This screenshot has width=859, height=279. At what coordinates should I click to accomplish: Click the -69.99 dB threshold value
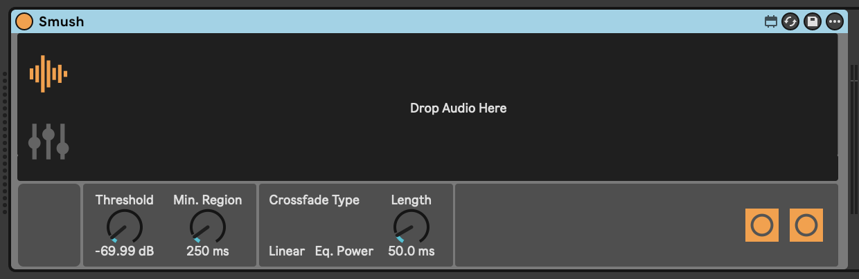tap(125, 251)
